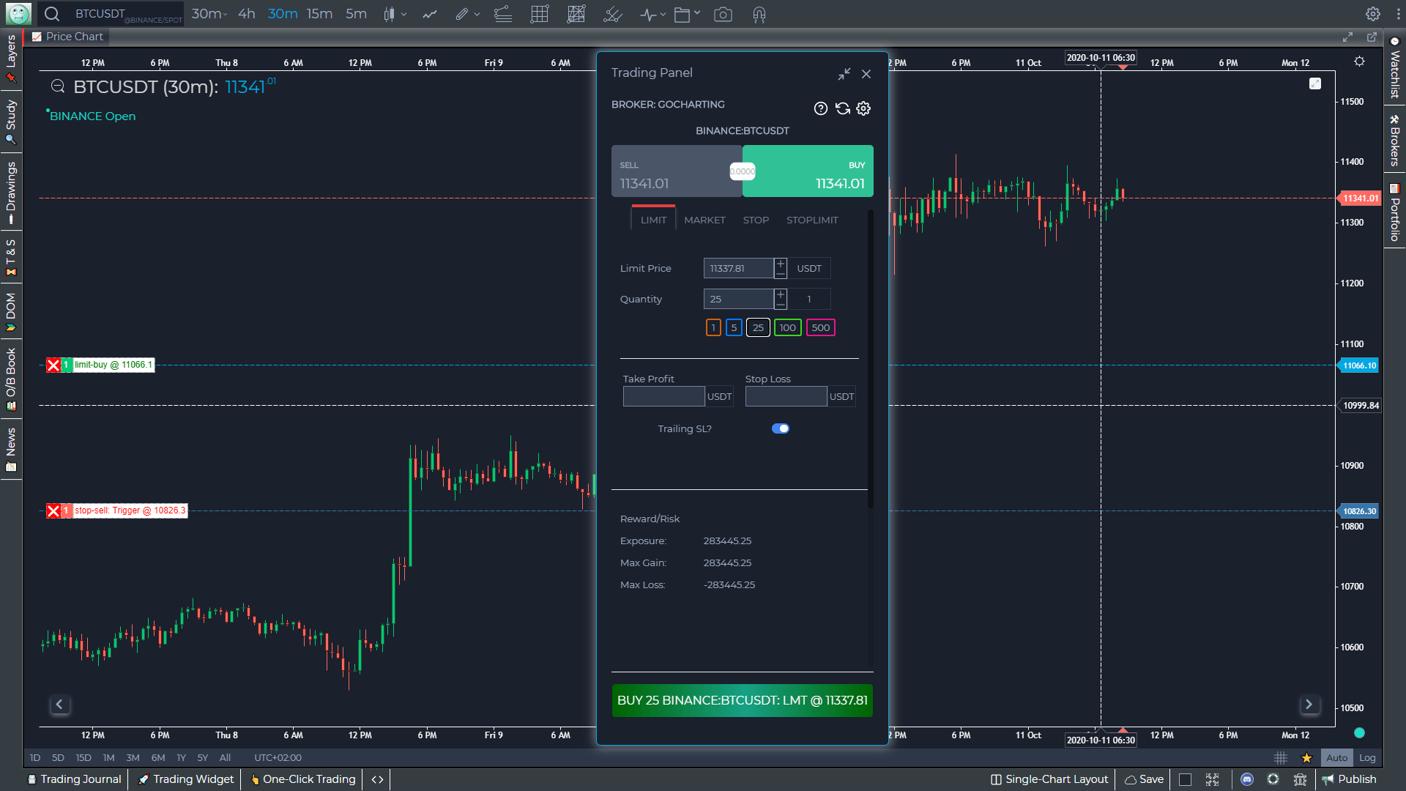1406x791 pixels.
Task: Enable Auto price scaling
Action: [1338, 758]
